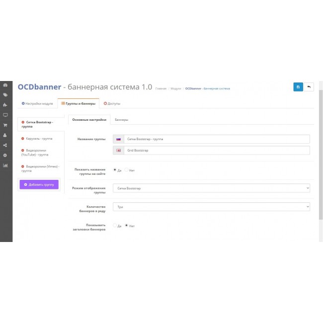Click the blue save floppy-disk button
The image size is (323, 323).
[298, 87]
